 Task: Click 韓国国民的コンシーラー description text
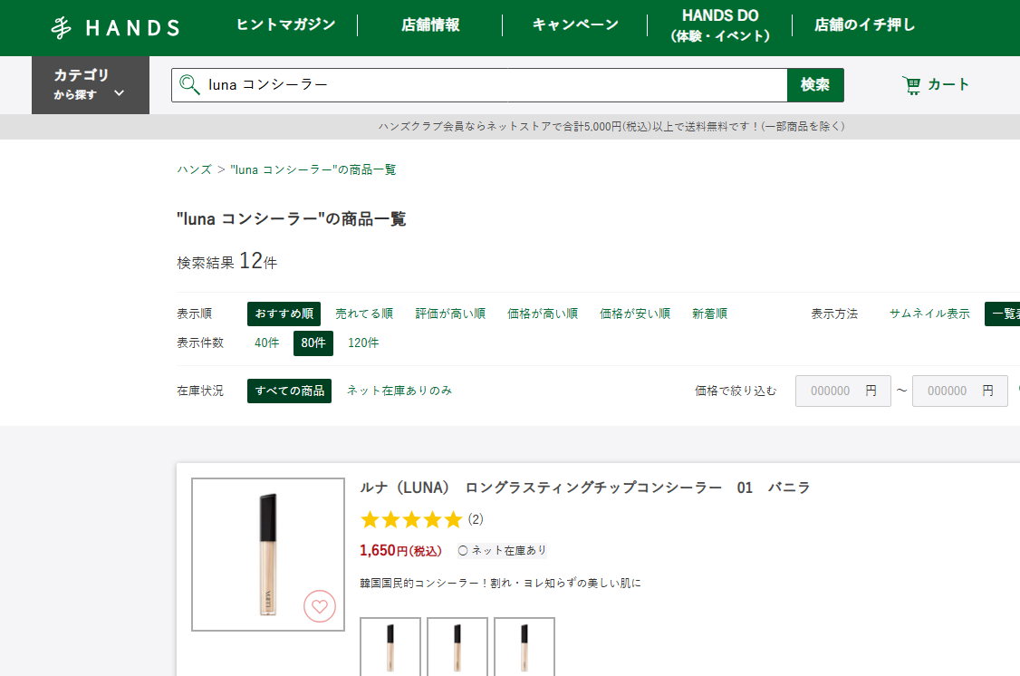(x=500, y=583)
